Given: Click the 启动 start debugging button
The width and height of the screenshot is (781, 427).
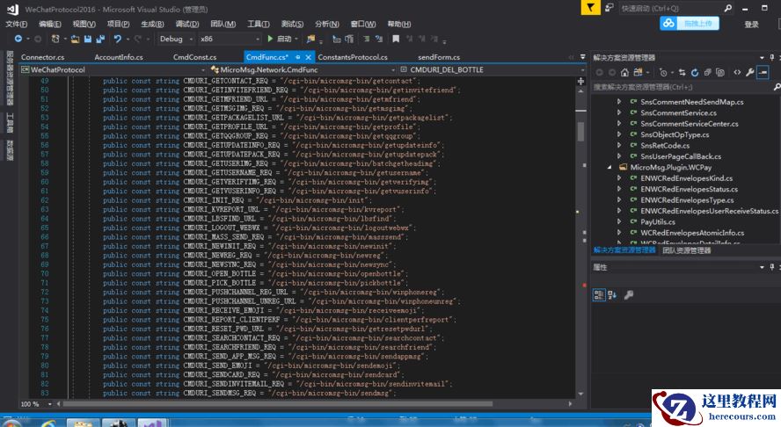Looking at the screenshot, I should coord(280,39).
